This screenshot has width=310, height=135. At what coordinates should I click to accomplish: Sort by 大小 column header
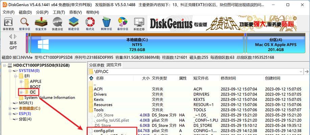(x=146, y=78)
